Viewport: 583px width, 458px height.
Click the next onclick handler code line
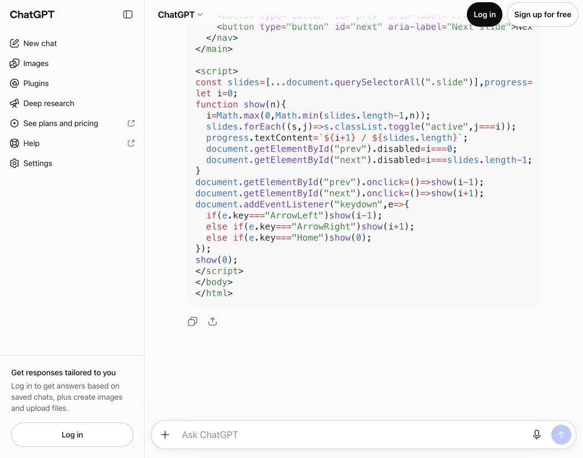(x=340, y=193)
